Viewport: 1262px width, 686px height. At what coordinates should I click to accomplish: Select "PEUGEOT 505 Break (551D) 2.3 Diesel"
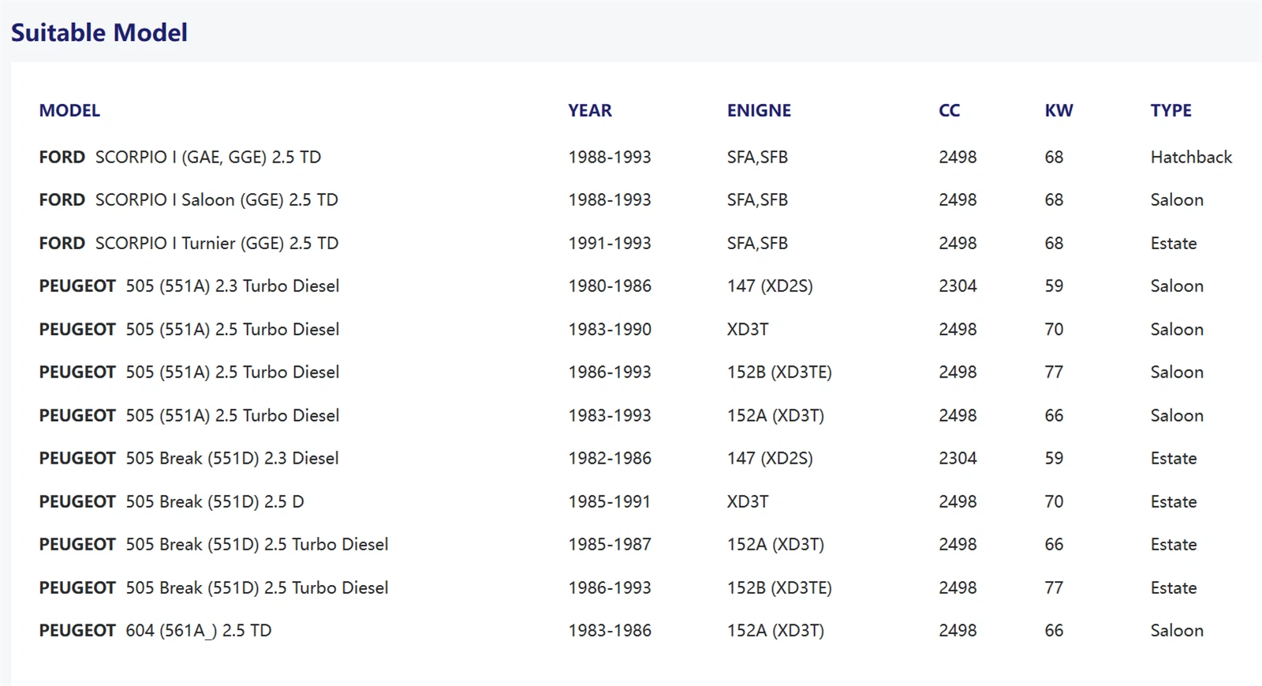coord(189,458)
